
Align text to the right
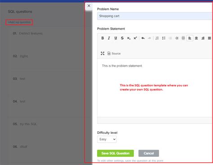(x=203, y=38)
